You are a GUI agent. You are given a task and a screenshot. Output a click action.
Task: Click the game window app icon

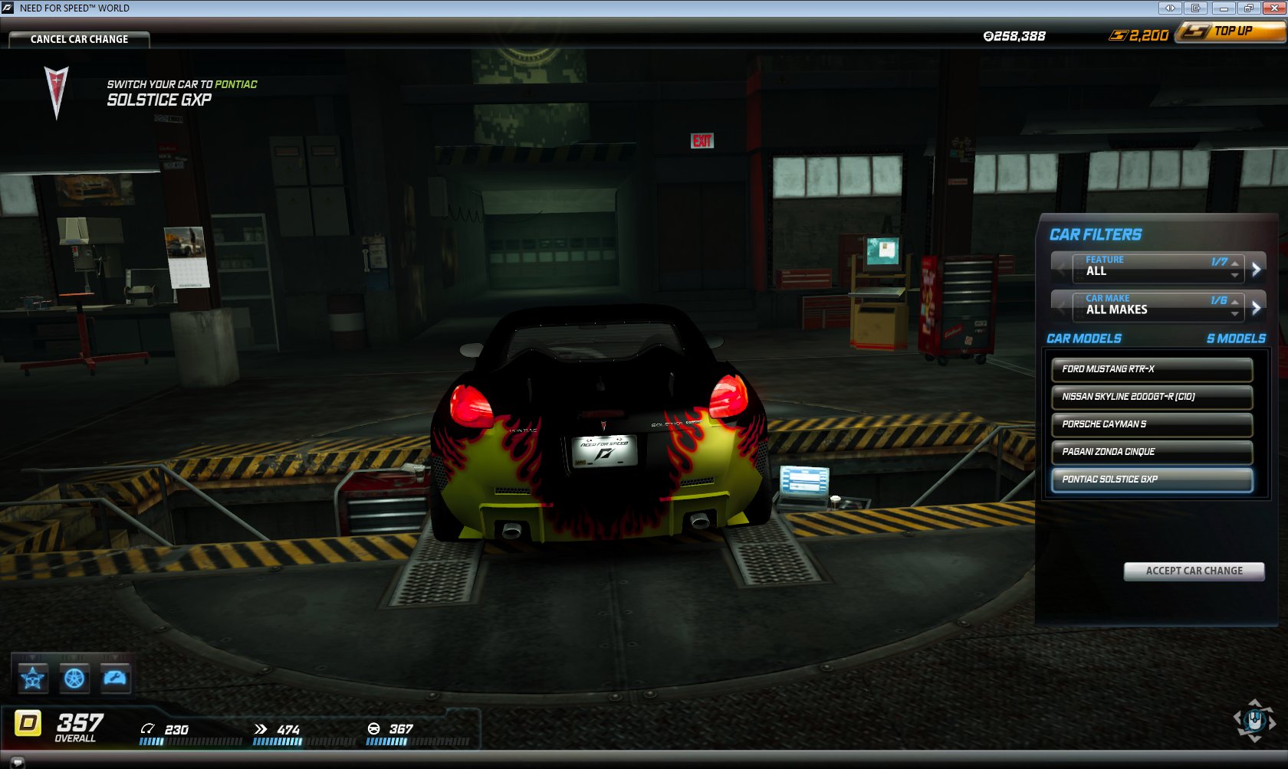[x=8, y=8]
